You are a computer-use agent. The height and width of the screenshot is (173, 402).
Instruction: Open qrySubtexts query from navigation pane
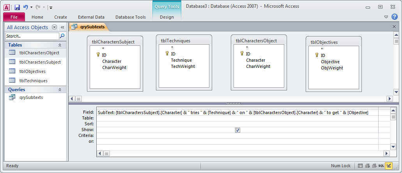pyautogui.click(x=31, y=97)
